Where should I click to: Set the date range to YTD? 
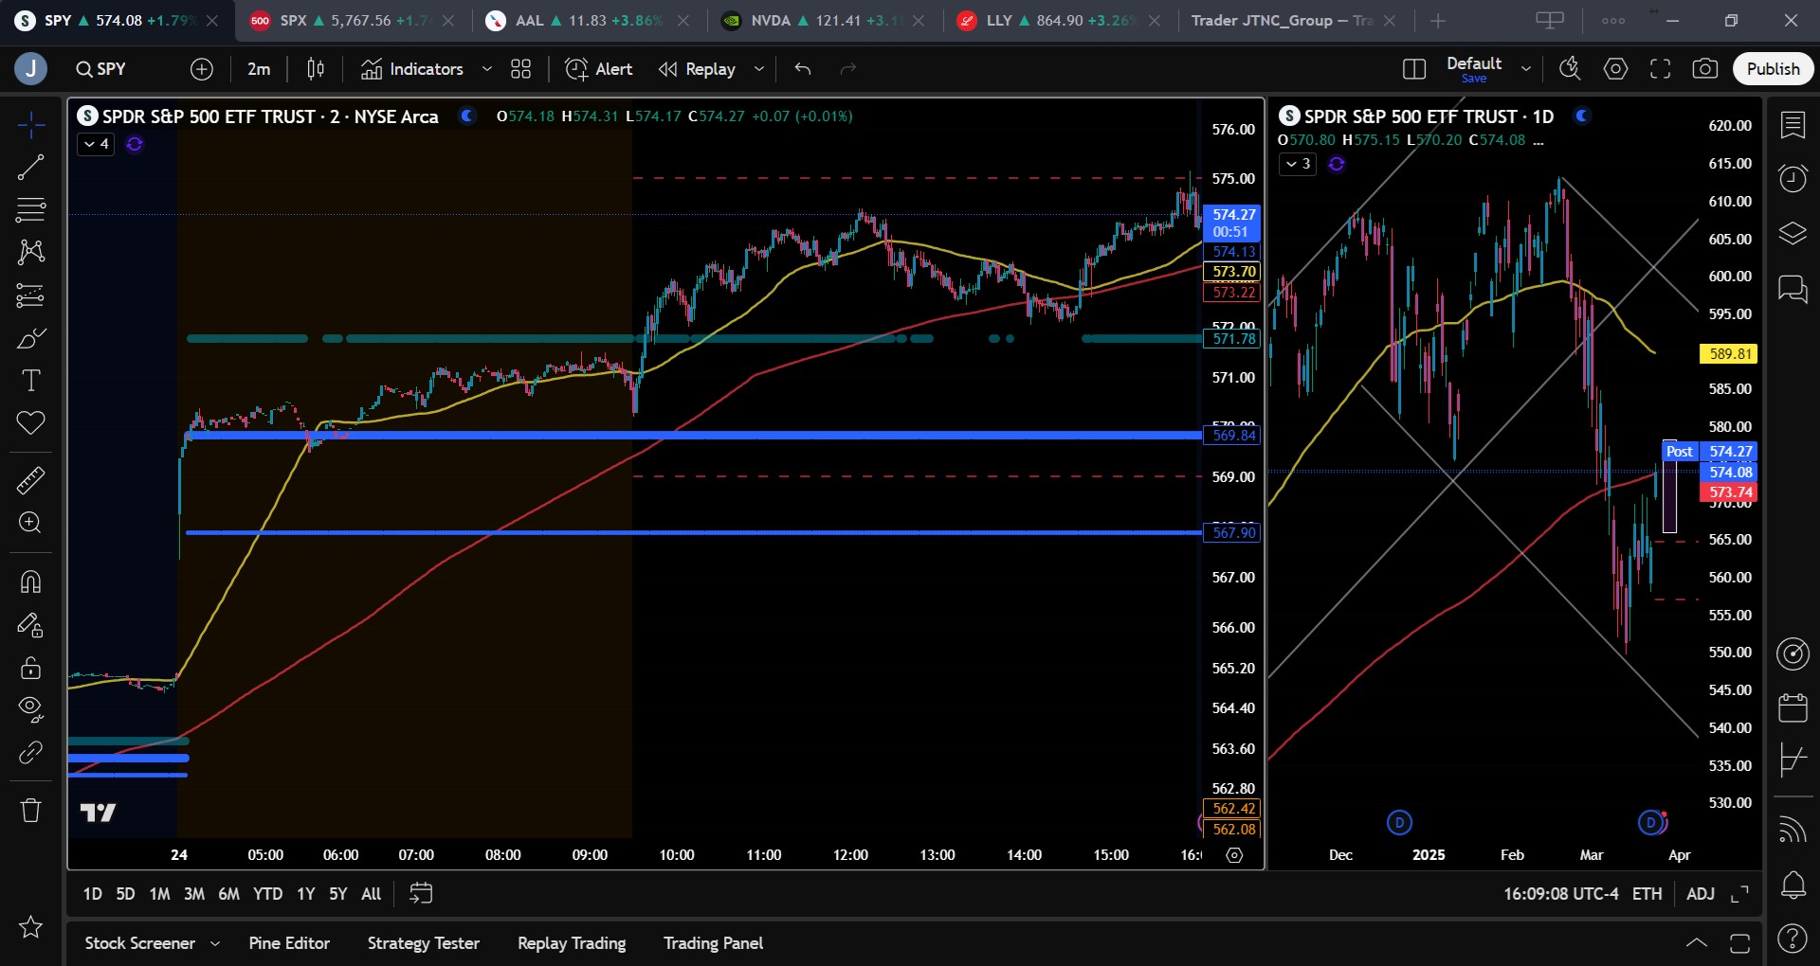point(267,894)
